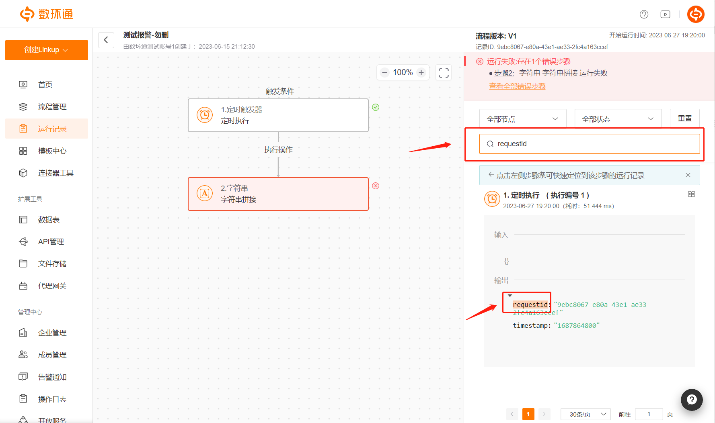Image resolution: width=715 pixels, height=423 pixels.
Task: Open the 全部状态 filter dropdown
Action: coord(618,119)
